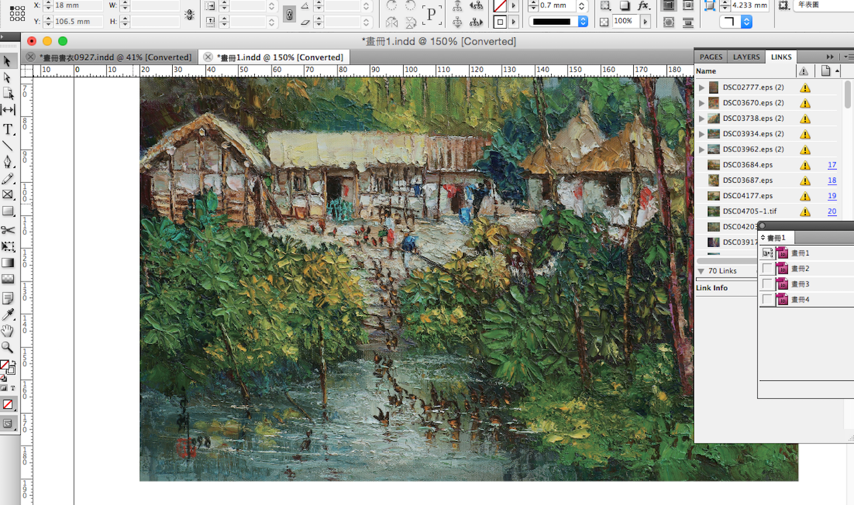Tick the checkbox next to 畫冊3
Screen dimensions: 854x505
click(x=767, y=284)
